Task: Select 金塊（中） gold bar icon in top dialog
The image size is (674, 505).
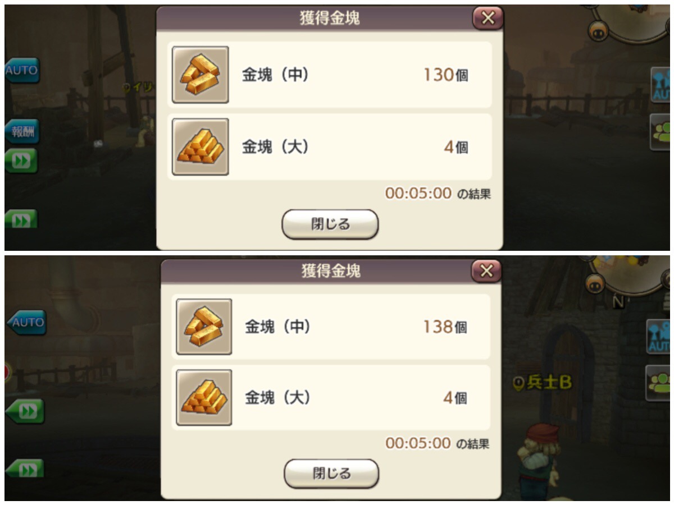Action: pyautogui.click(x=201, y=75)
